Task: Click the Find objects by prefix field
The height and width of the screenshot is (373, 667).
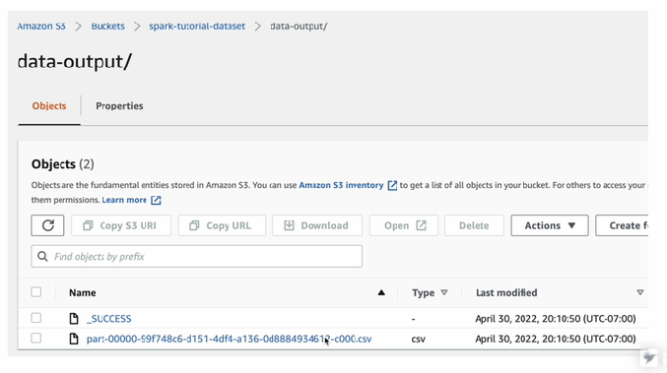Action: (196, 256)
